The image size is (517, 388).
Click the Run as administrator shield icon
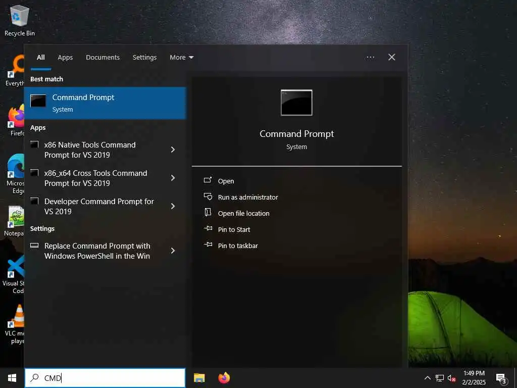coord(208,197)
